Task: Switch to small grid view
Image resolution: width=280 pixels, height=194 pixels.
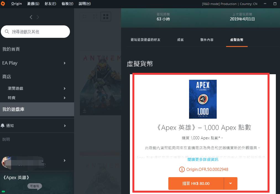Action: [84, 16]
